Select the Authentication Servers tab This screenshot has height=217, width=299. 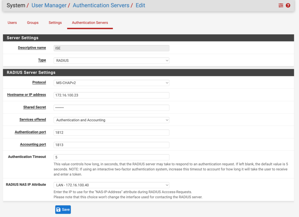point(90,22)
